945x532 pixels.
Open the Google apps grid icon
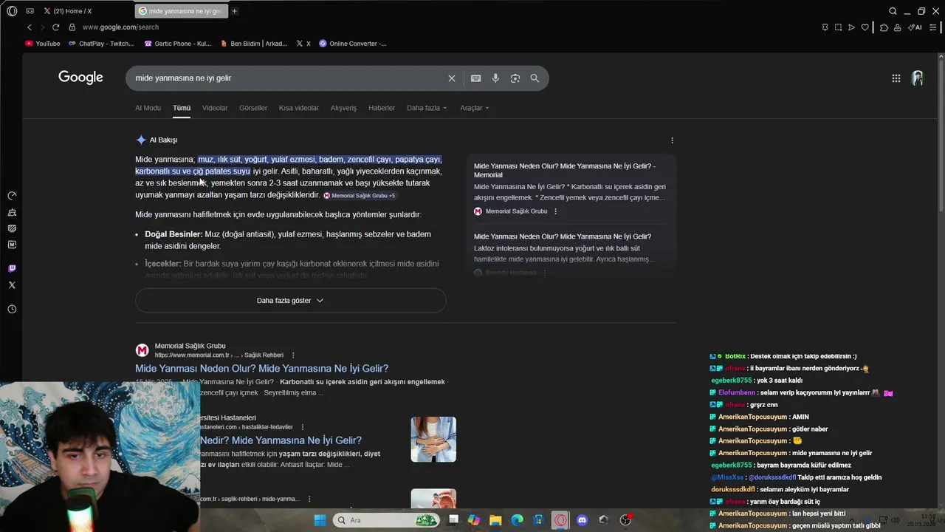[896, 78]
